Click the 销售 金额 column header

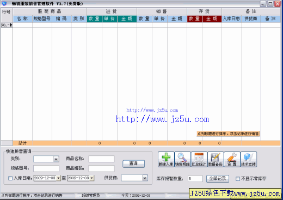tap(177, 19)
